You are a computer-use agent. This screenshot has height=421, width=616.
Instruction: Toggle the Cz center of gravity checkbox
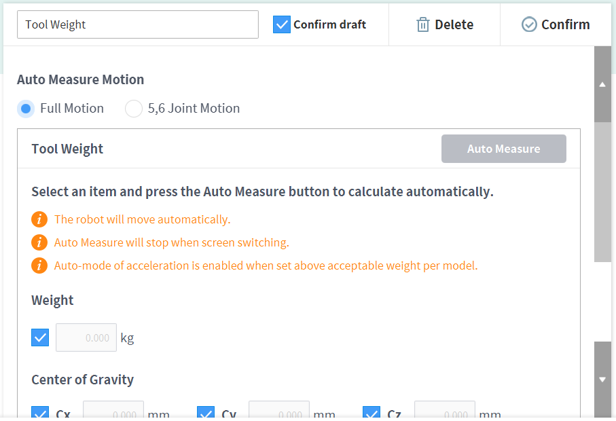372,413
